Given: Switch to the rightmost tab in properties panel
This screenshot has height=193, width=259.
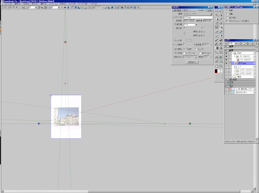Looking at the screenshot, I should click(x=209, y=10).
